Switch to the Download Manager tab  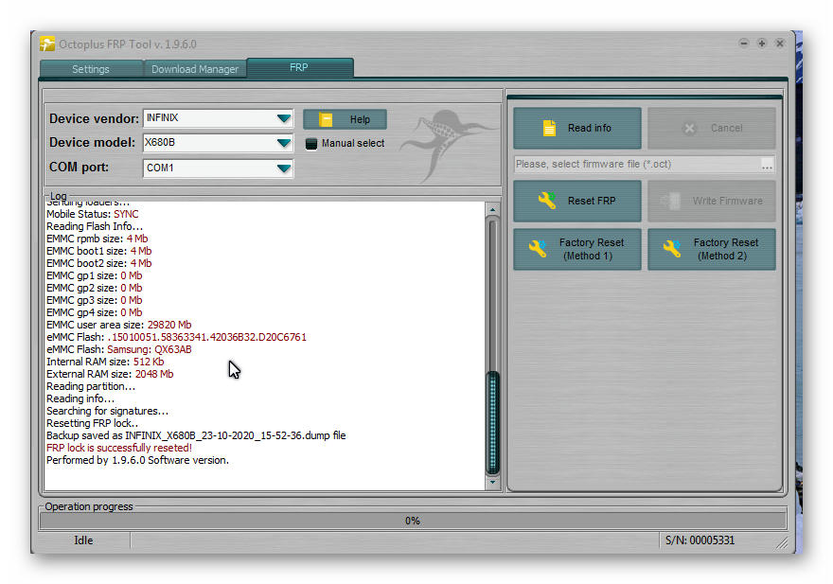195,69
